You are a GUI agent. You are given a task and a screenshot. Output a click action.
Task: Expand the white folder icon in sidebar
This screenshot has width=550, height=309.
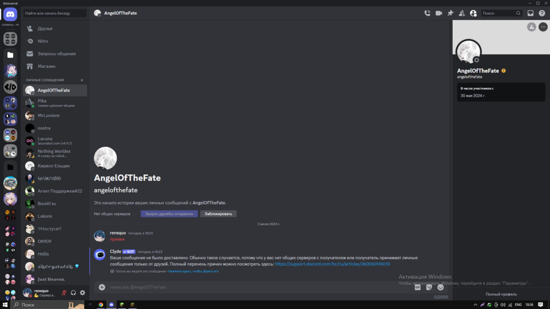point(10,55)
